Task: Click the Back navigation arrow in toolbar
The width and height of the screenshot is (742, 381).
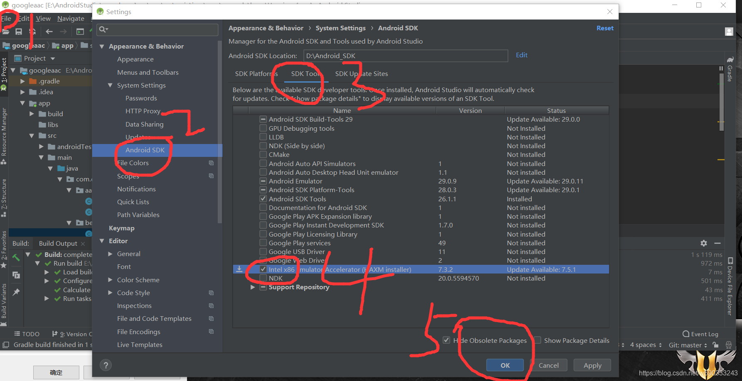Action: click(x=49, y=32)
